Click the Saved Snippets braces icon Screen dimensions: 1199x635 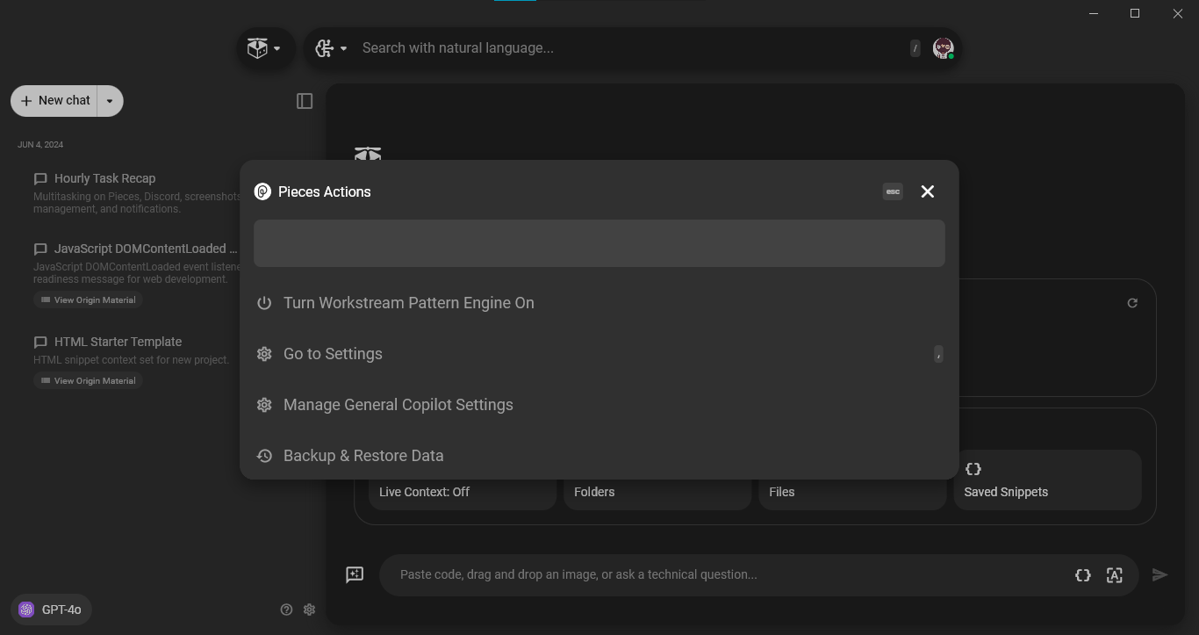[973, 469]
